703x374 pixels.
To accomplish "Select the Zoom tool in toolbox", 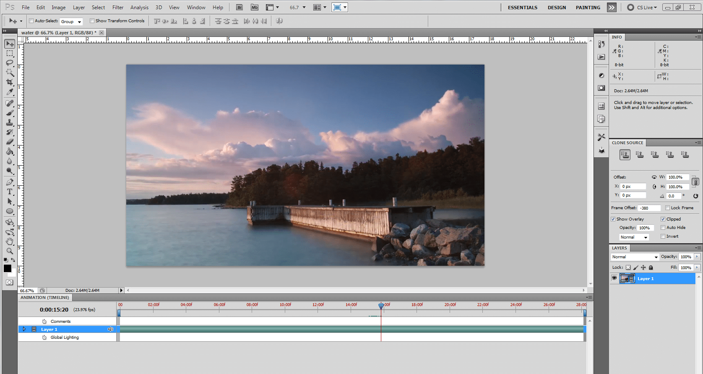I will tap(10, 251).
